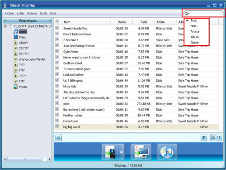
Task: Click duration '00:08:55' cell
Action: tap(122, 116)
